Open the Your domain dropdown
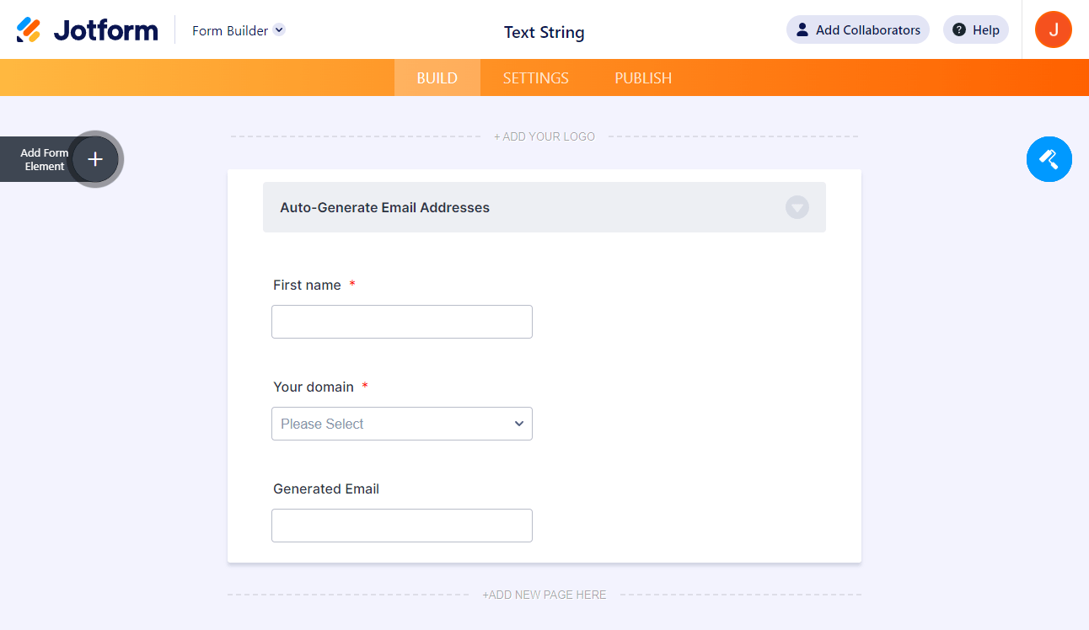Screen dimensions: 1089x630 point(401,424)
